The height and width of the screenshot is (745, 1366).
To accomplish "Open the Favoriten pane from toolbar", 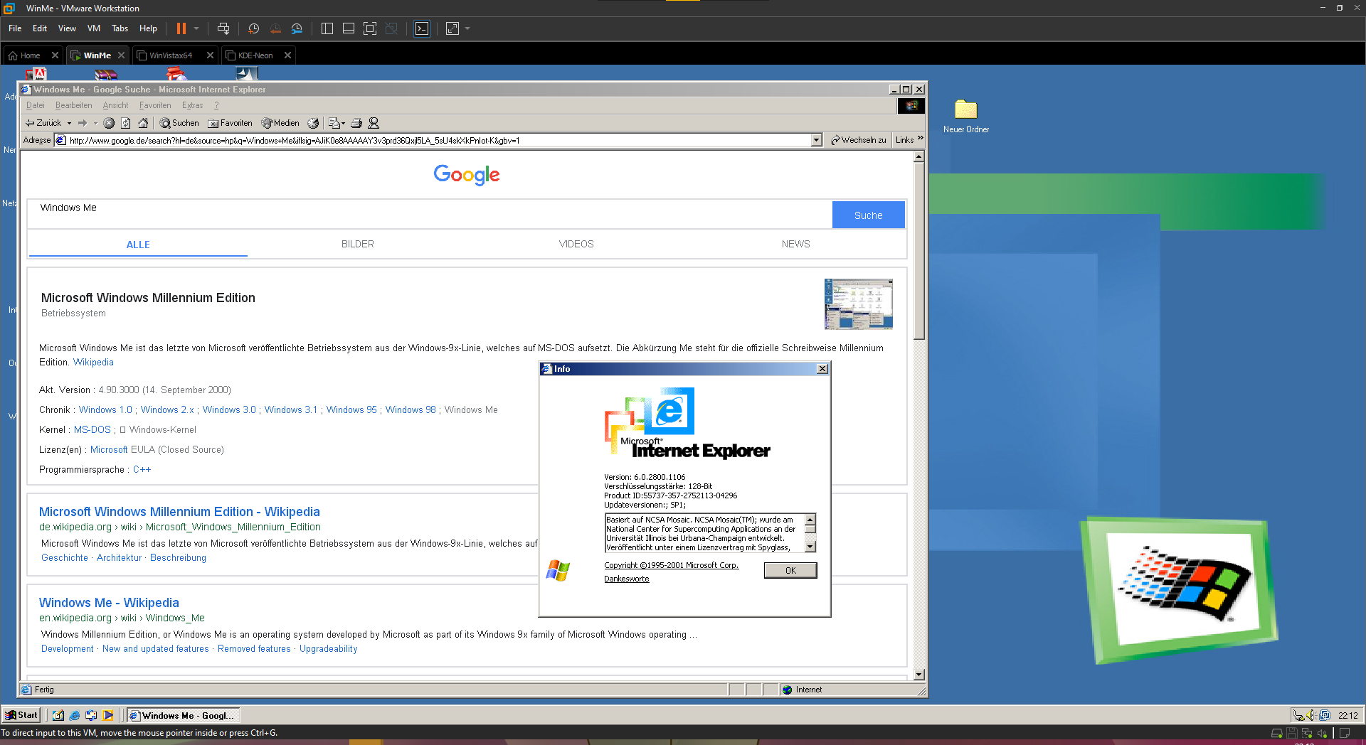I will (x=230, y=123).
